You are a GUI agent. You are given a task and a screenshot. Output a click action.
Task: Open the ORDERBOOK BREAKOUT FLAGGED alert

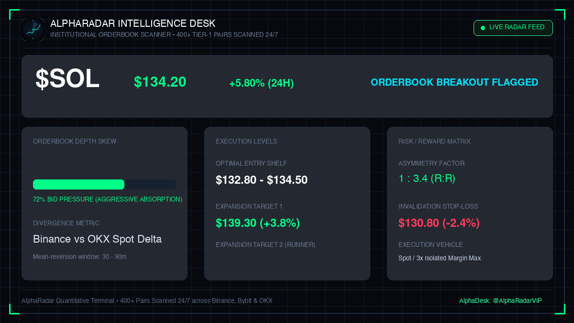click(x=454, y=82)
